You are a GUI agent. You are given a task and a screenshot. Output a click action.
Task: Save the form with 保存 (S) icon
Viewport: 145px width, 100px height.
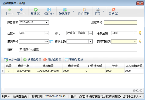[49, 10]
